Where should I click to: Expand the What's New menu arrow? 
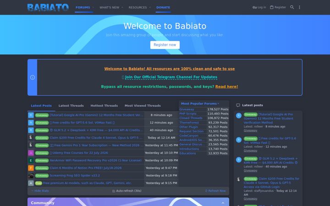(x=122, y=7)
